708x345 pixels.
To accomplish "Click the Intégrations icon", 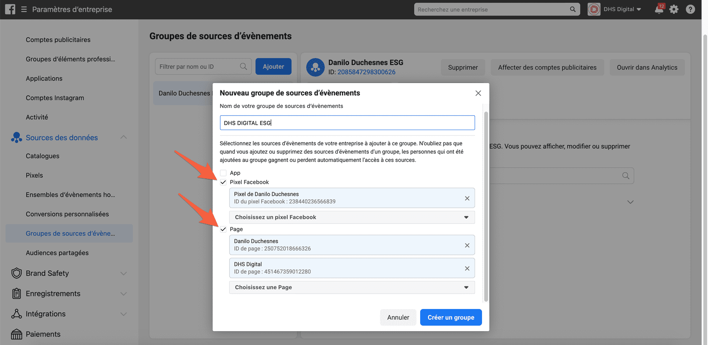I will pos(17,314).
